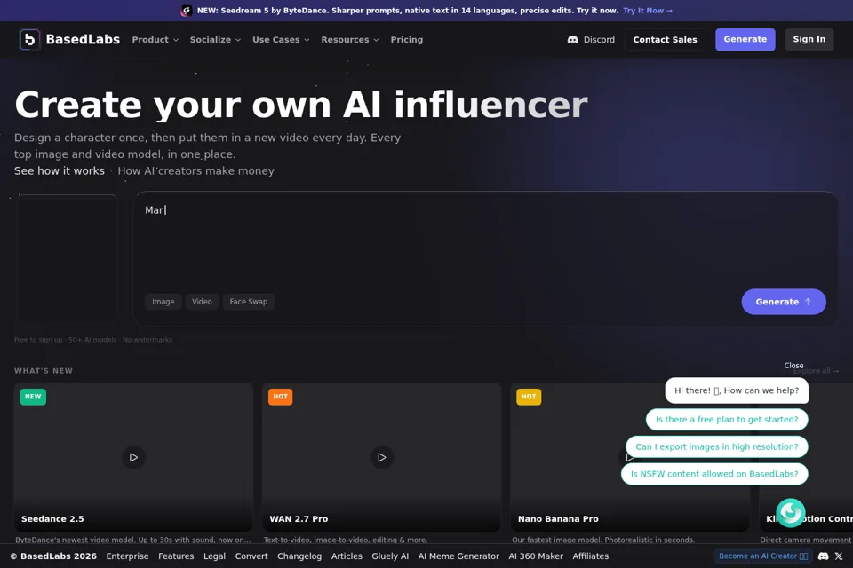
Task: Click the BasedLabs brand name text
Action: pos(83,40)
